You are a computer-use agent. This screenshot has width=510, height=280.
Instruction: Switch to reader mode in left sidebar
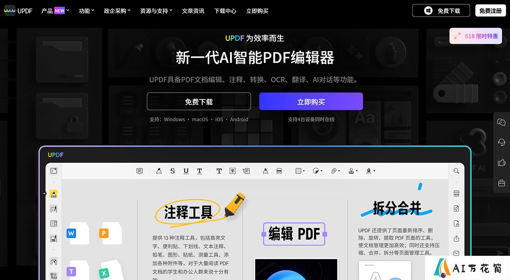pyautogui.click(x=54, y=171)
